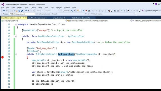The height and width of the screenshot is (91, 161).
Task: Toggle the breakpoint on line 22
Action: (3, 57)
